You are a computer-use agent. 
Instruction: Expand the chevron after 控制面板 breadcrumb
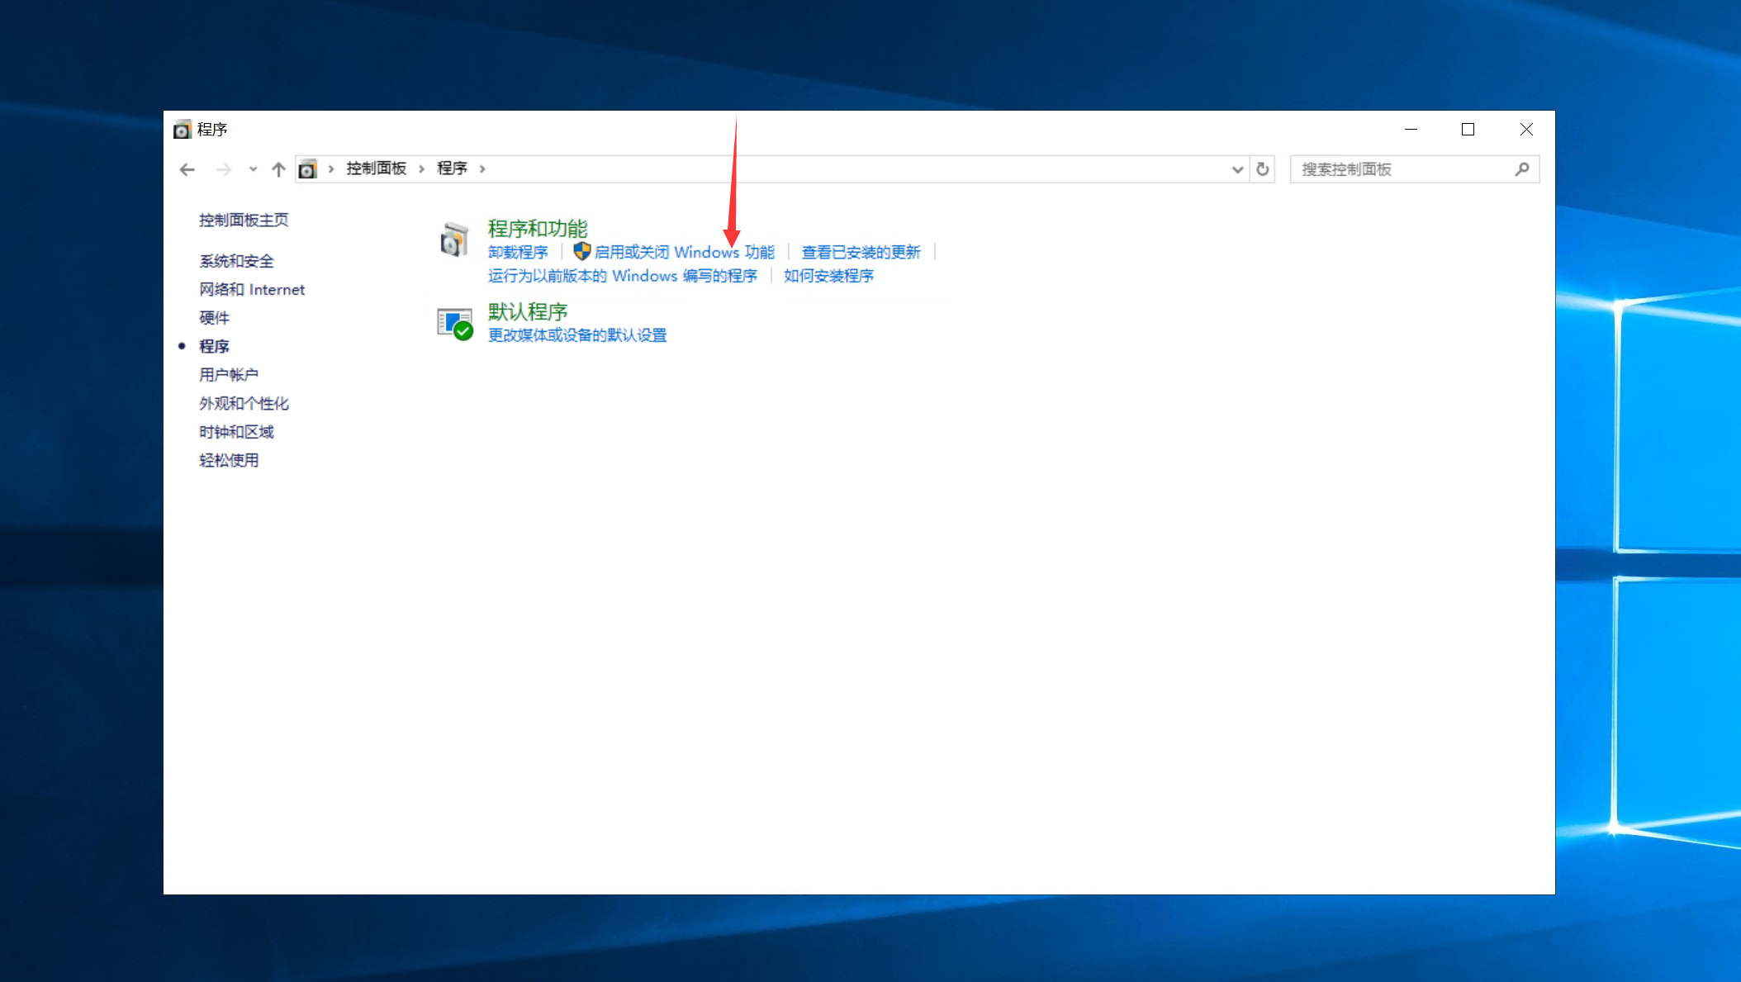click(x=421, y=169)
